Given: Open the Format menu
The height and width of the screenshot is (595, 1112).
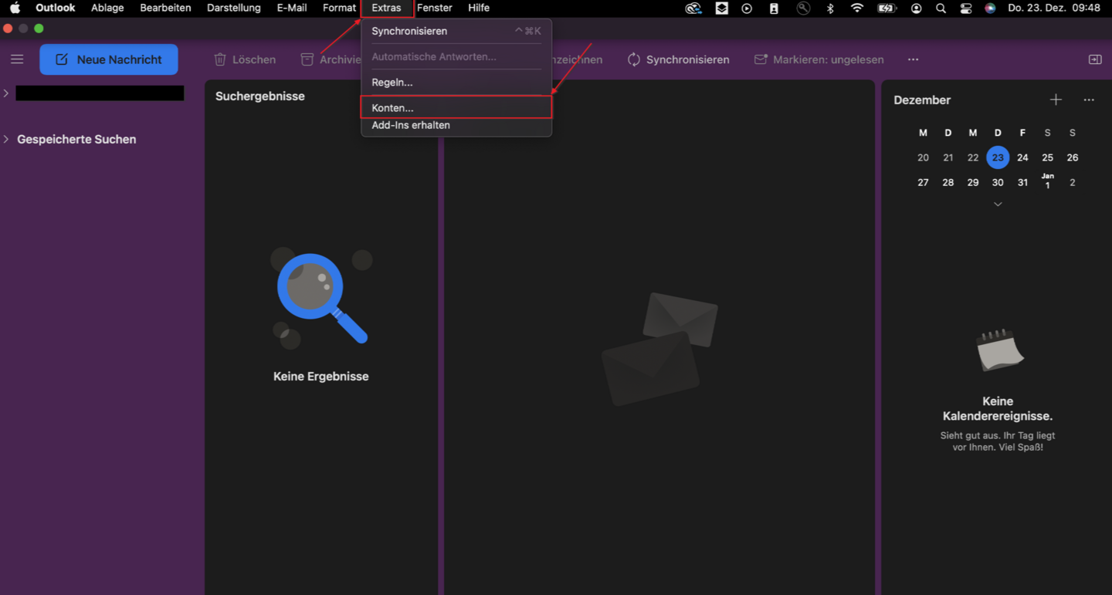Looking at the screenshot, I should (339, 8).
